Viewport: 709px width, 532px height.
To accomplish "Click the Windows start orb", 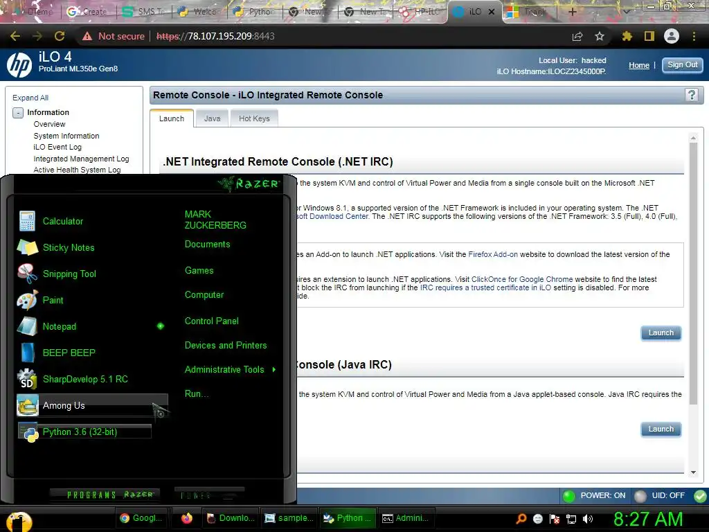I will click(19, 521).
